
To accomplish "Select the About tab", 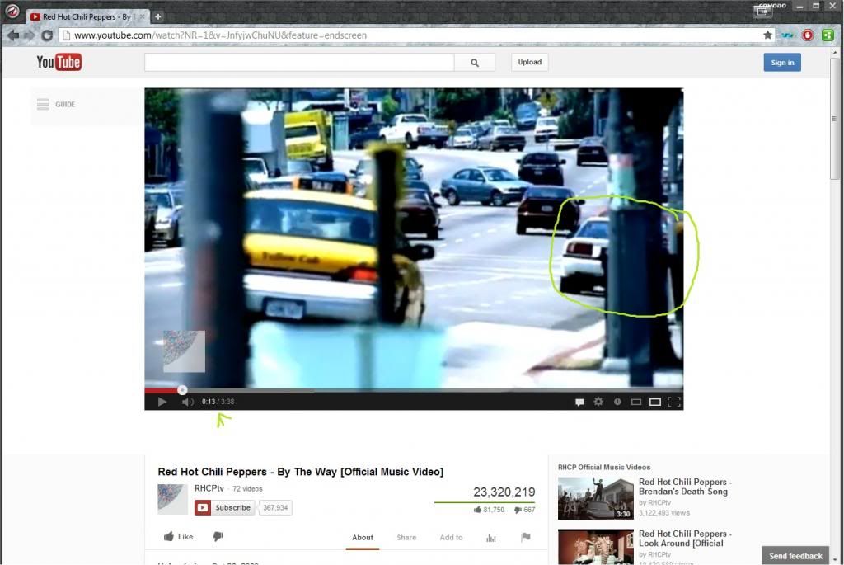I will coord(363,538).
